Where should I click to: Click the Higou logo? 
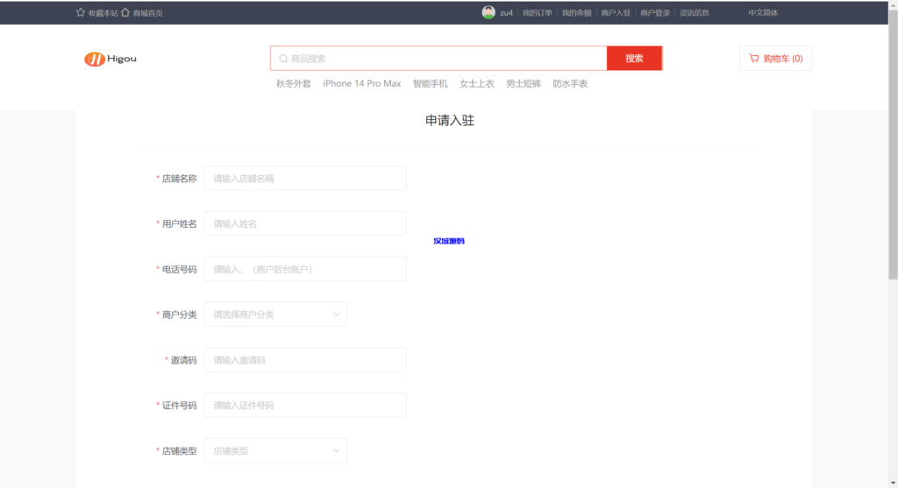(110, 59)
